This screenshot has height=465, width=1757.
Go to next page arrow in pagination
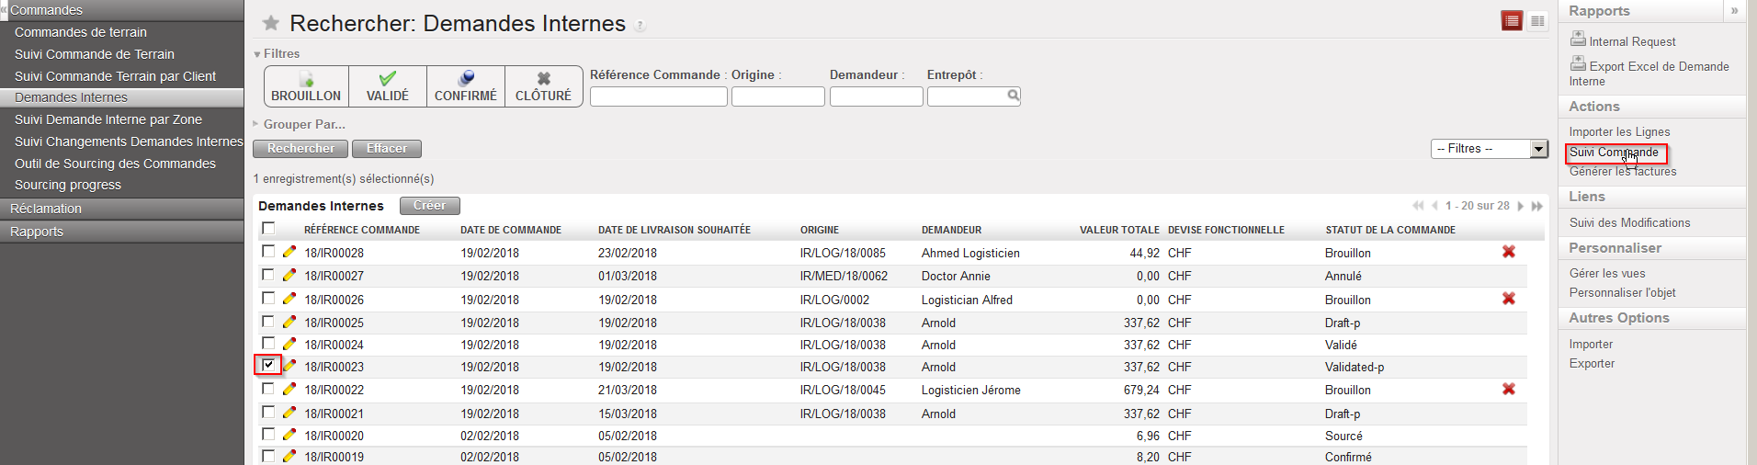point(1521,206)
